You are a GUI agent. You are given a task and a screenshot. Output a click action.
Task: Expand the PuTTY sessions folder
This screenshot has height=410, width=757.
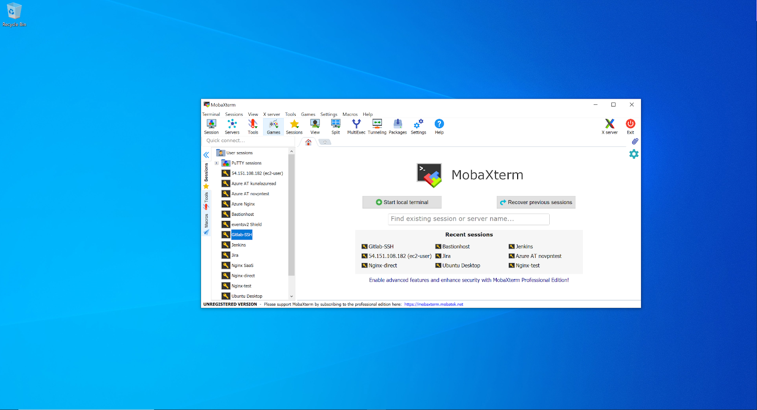[217, 163]
